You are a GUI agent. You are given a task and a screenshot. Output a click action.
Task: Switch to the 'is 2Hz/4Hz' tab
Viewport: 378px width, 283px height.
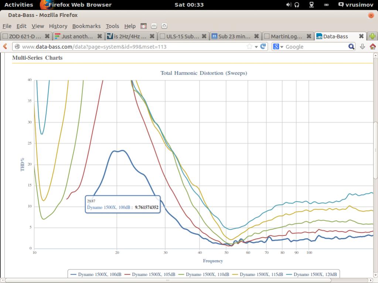coord(131,36)
